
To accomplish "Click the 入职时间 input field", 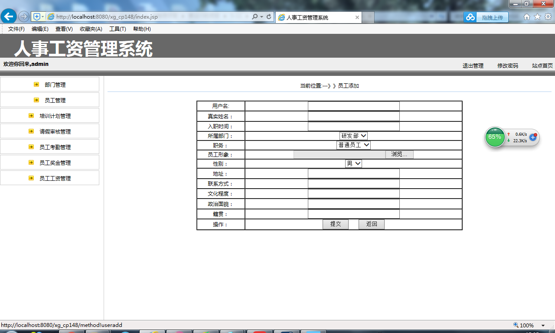I will [x=353, y=126].
